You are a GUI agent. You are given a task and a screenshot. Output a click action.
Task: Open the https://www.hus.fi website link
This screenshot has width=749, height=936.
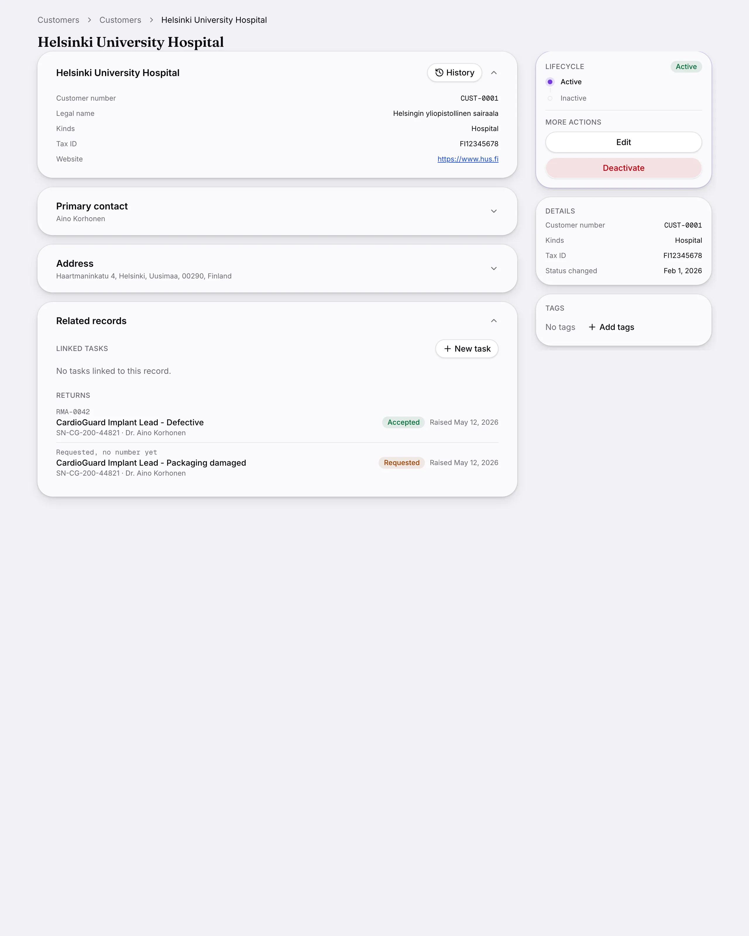[x=468, y=159]
